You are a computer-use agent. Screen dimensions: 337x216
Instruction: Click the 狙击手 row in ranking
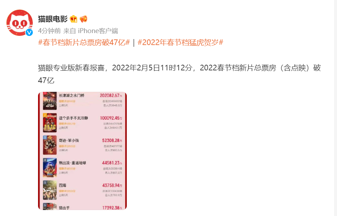point(82,207)
